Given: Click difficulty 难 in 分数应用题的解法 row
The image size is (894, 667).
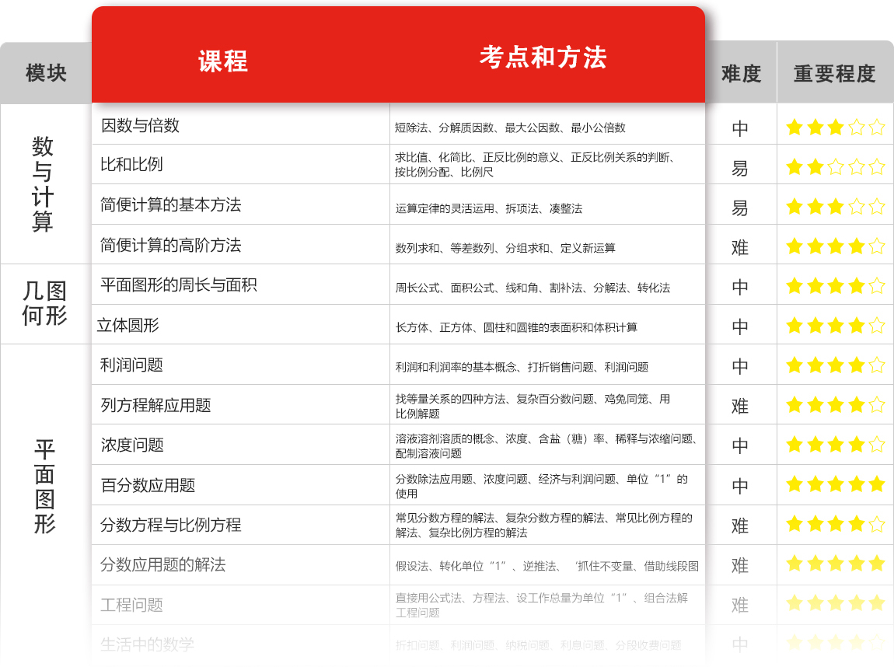Looking at the screenshot, I should (740, 565).
